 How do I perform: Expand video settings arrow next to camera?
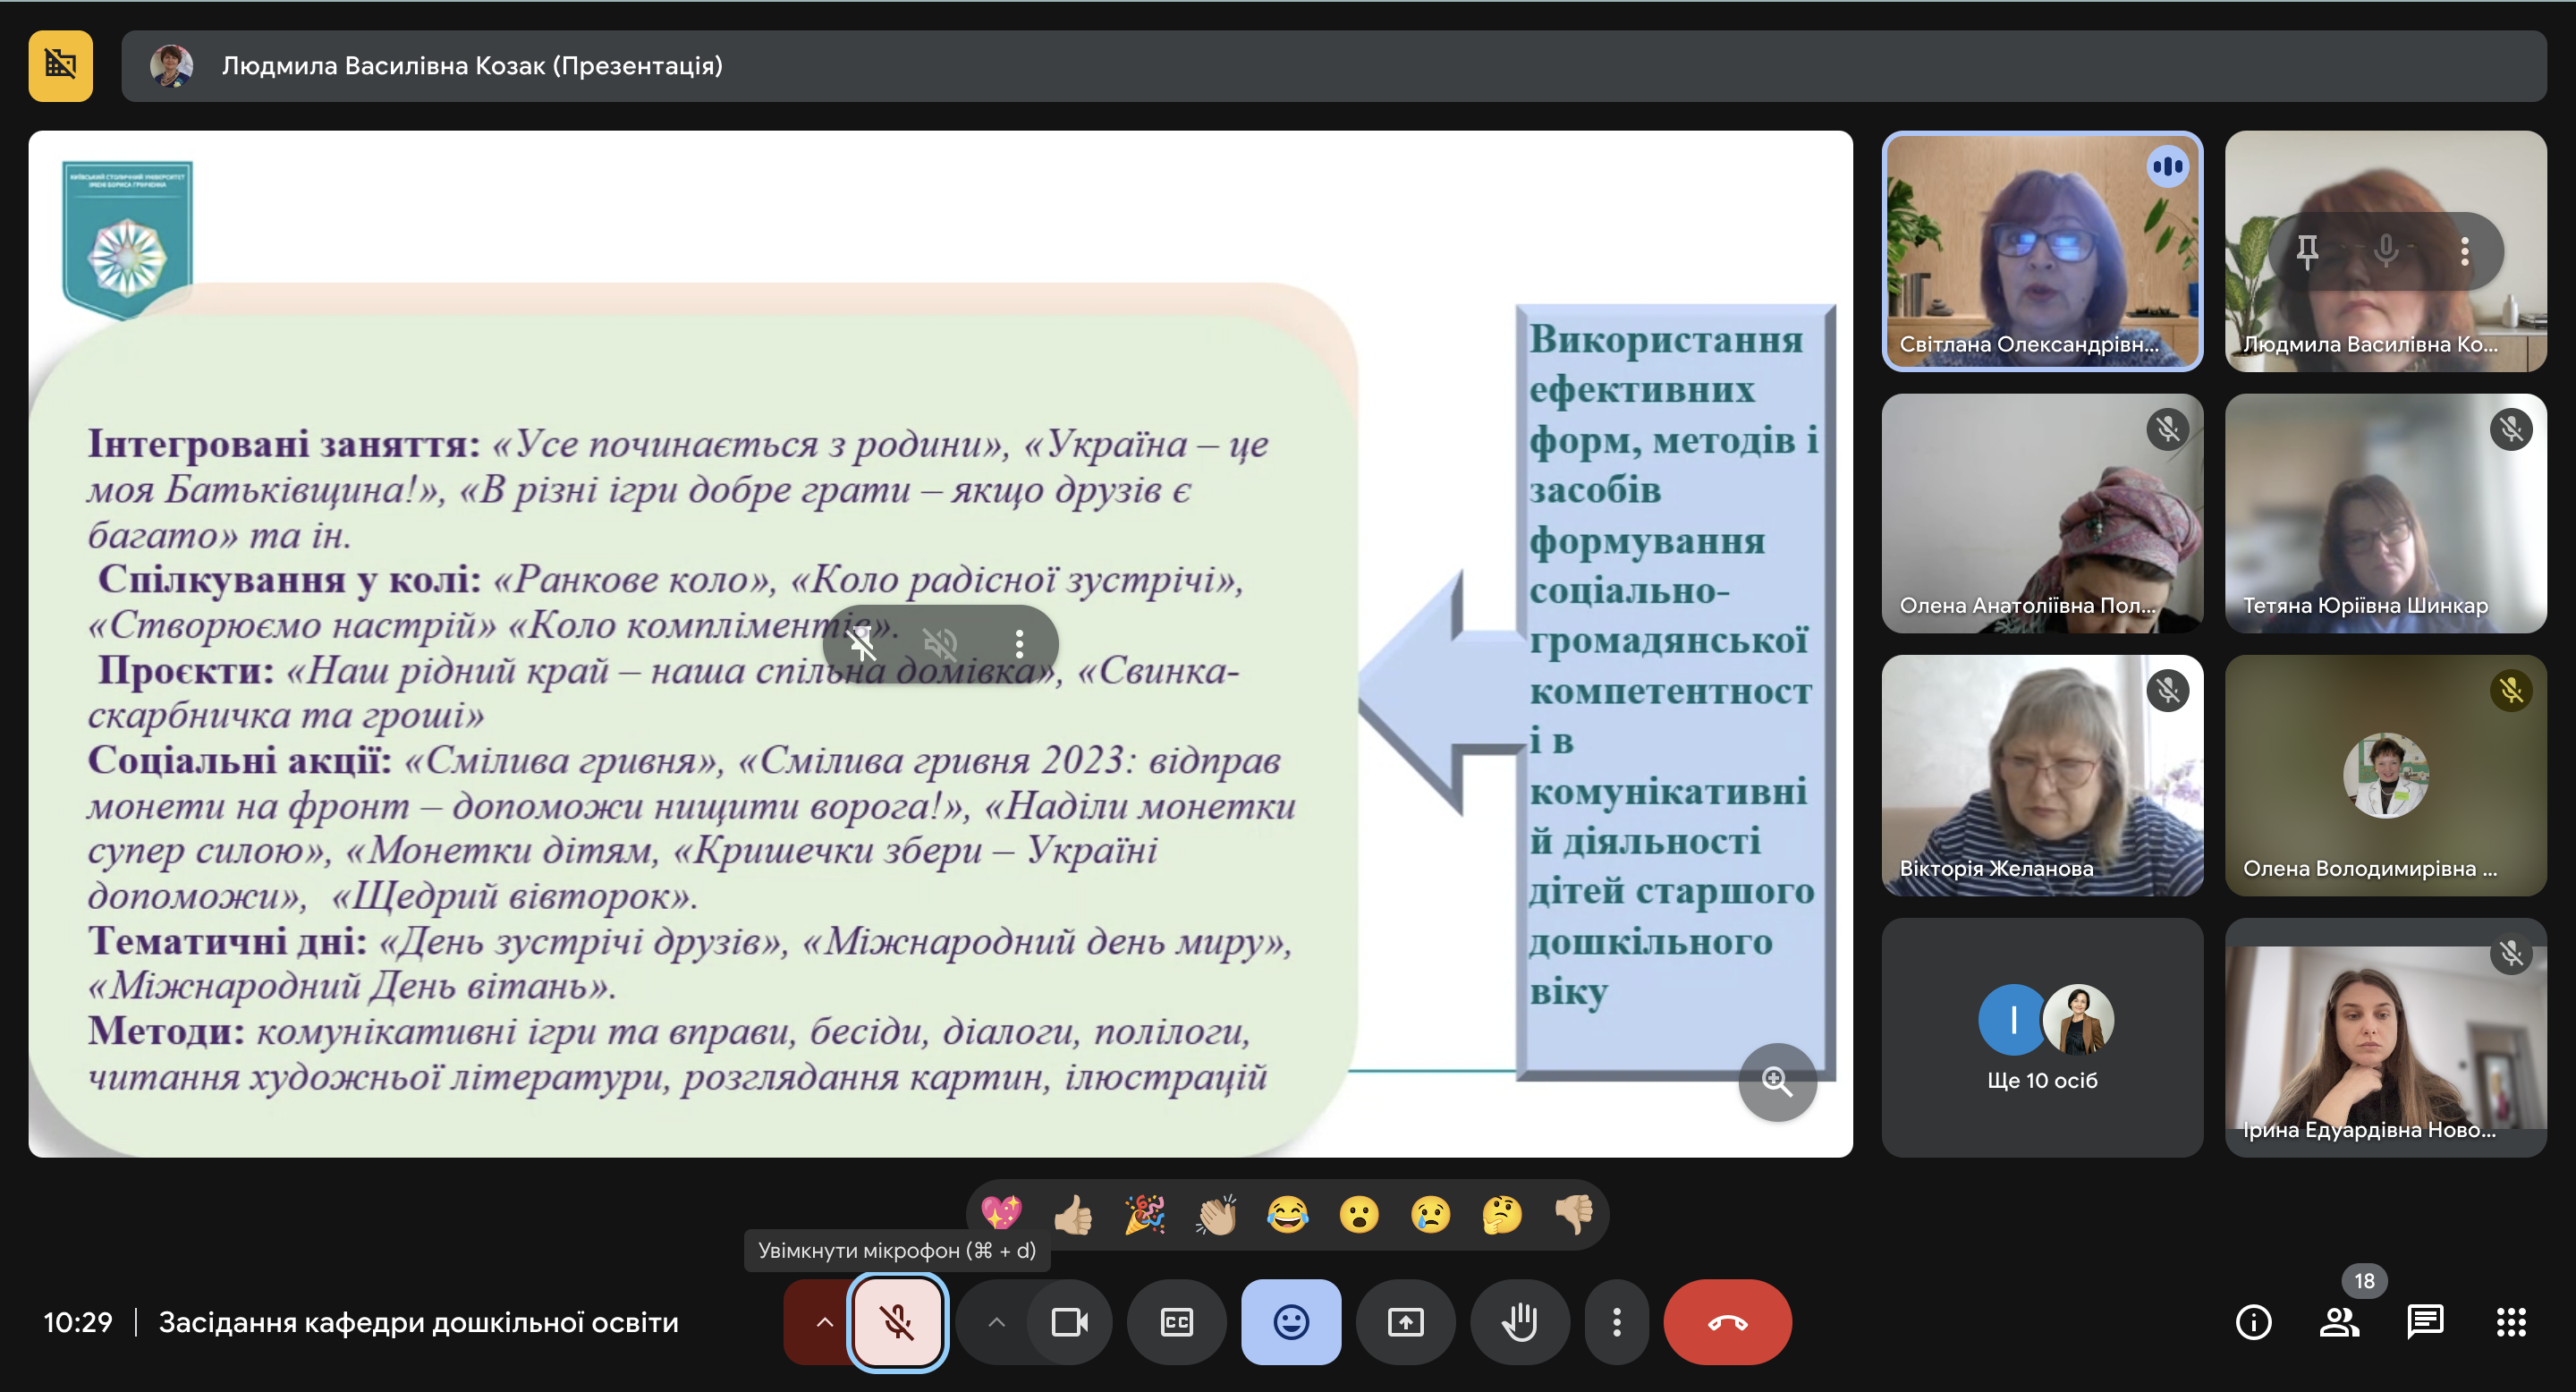point(996,1322)
